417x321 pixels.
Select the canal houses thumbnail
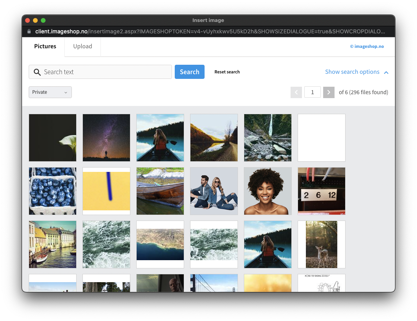(x=53, y=244)
